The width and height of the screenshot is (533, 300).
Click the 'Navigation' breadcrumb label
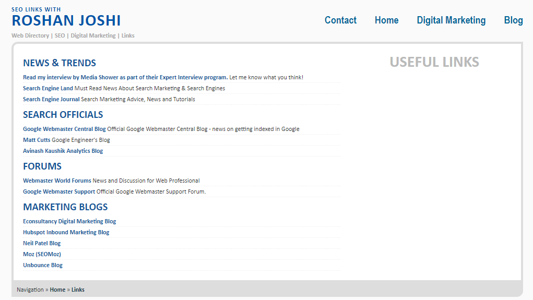30,290
